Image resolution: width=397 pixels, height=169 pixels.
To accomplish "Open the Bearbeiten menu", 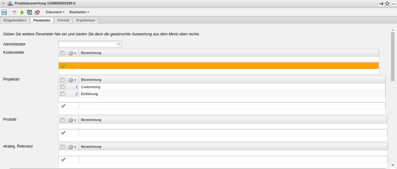I will pos(79,12).
